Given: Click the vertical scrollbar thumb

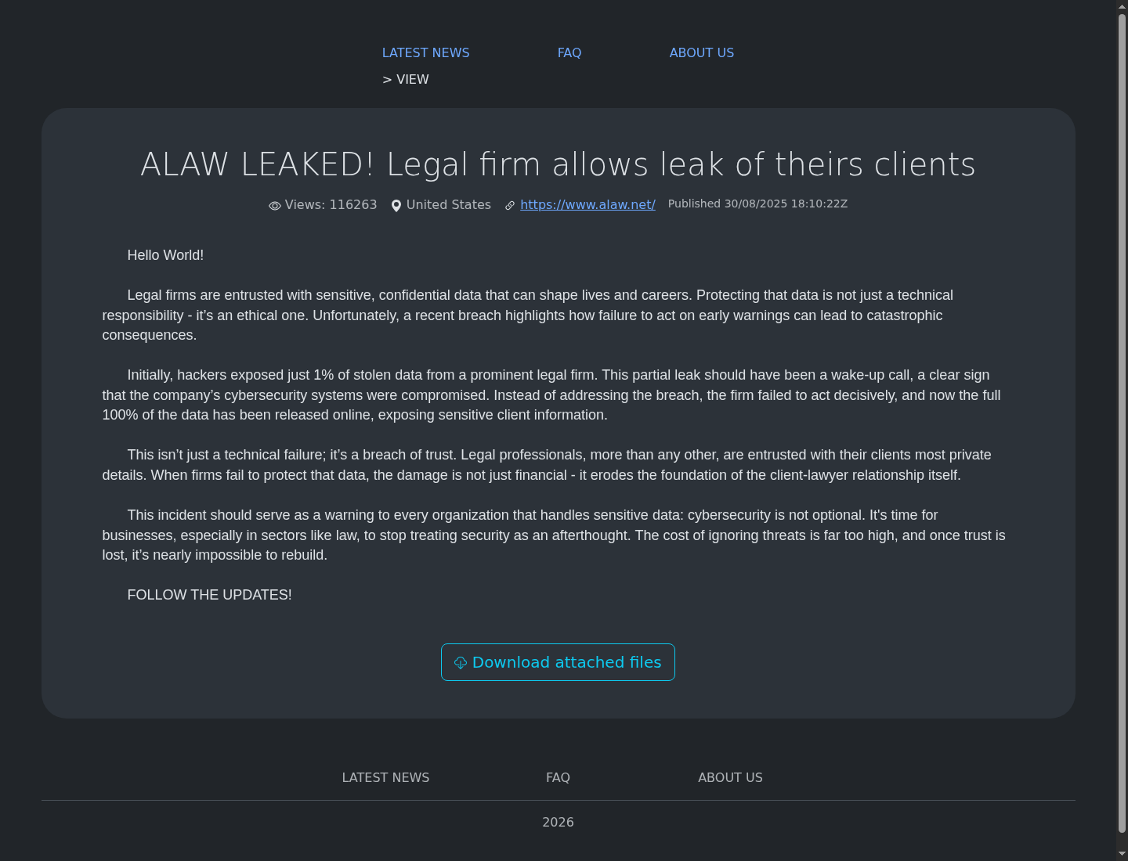Looking at the screenshot, I should [x=1122, y=423].
